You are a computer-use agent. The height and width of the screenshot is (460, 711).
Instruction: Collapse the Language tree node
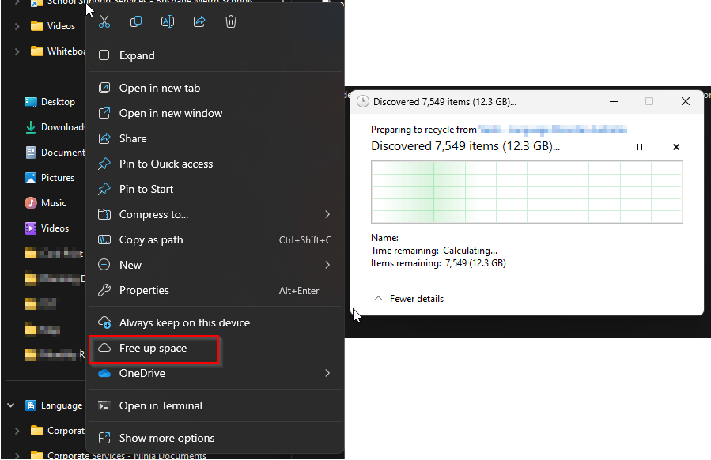coord(11,405)
